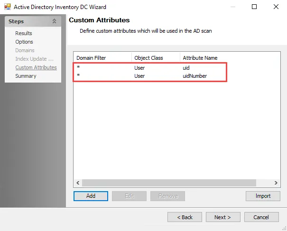Select the uidNumber attribute name cell
287x231 pixels.
(x=195, y=76)
